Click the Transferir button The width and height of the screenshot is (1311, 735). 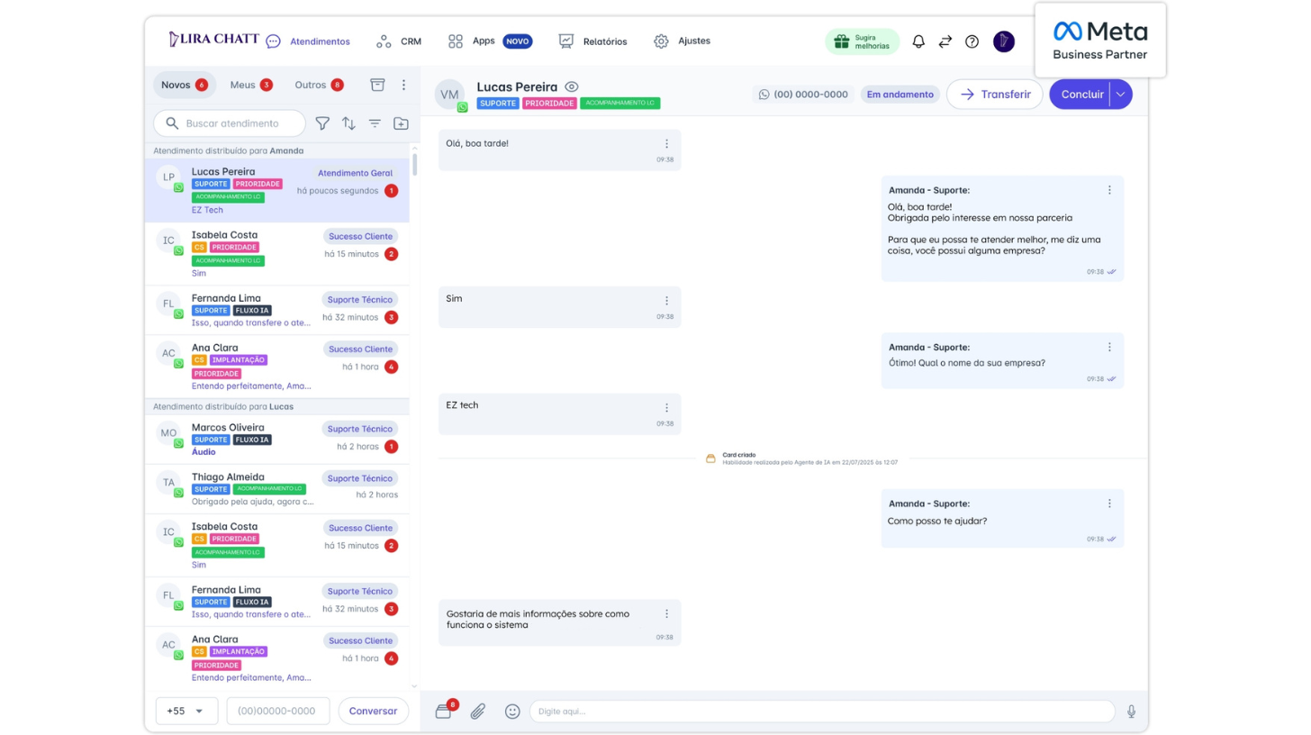[994, 95]
